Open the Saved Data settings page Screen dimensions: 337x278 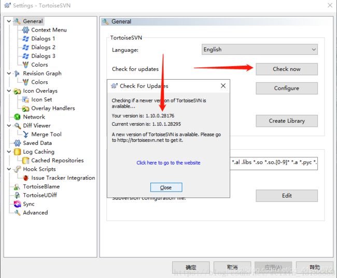[x=37, y=143]
